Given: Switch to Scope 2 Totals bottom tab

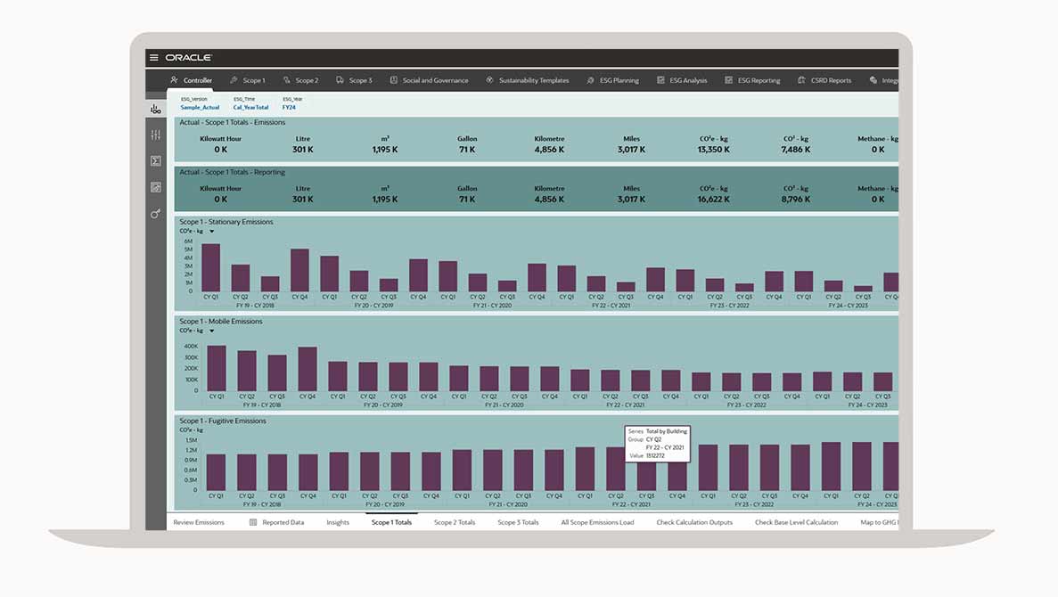Looking at the screenshot, I should click(455, 522).
